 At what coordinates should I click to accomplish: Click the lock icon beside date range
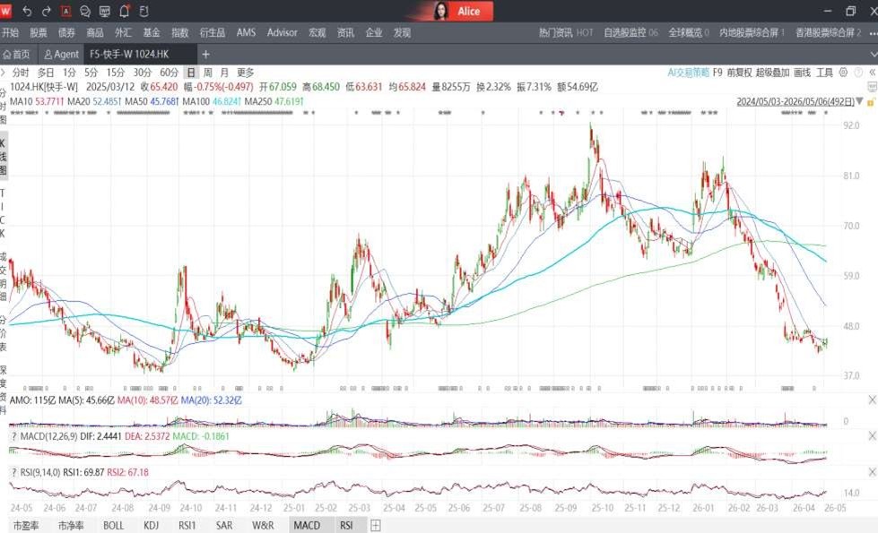[871, 102]
